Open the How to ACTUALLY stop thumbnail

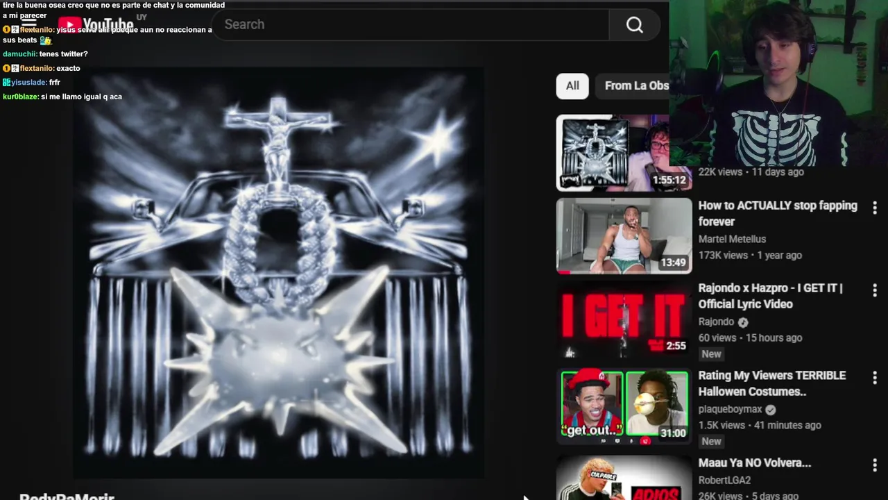point(624,236)
